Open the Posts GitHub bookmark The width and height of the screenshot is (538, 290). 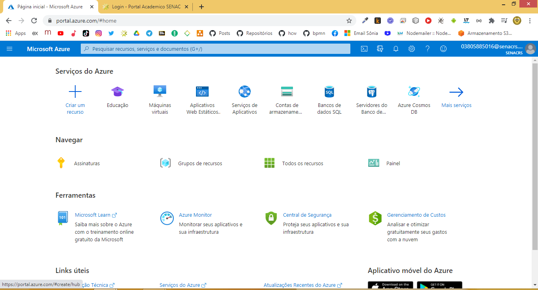[220, 33]
